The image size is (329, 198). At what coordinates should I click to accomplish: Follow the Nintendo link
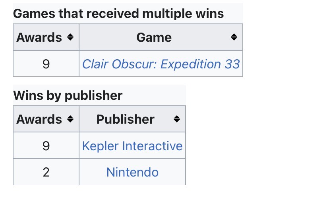tap(132, 172)
